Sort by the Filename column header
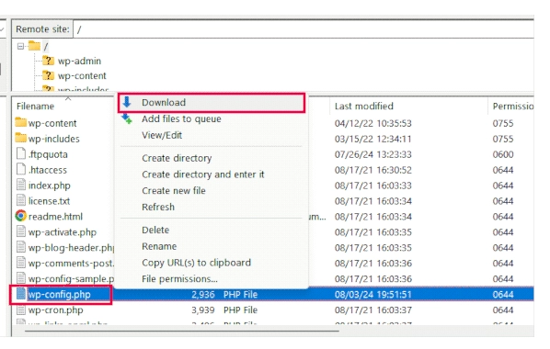The width and height of the screenshot is (550, 349). pos(35,107)
